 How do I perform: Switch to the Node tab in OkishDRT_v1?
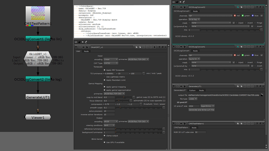click(x=86, y=51)
